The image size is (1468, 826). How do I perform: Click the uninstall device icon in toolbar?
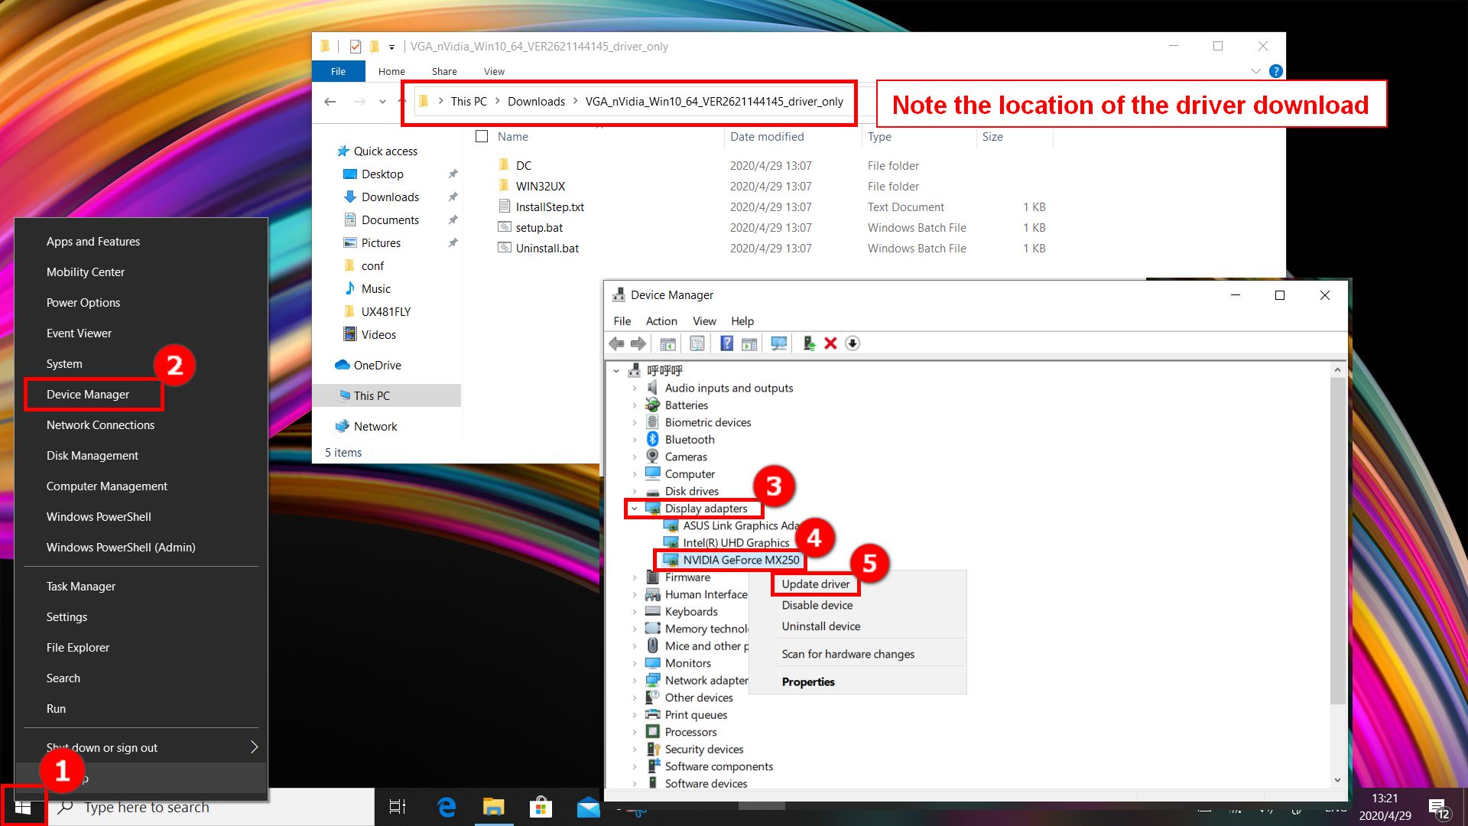(x=831, y=344)
